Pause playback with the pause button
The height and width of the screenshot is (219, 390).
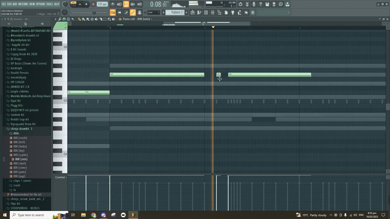[80, 4]
